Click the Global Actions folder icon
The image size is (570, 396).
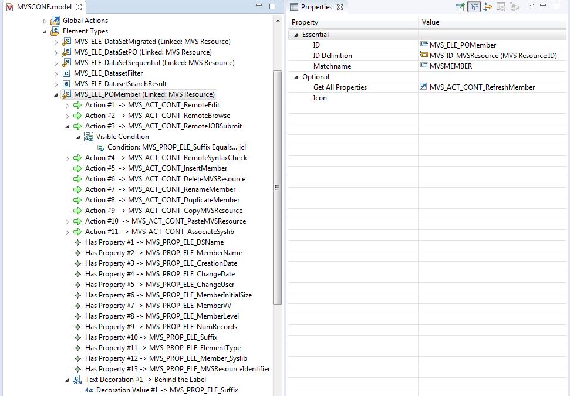[55, 21]
